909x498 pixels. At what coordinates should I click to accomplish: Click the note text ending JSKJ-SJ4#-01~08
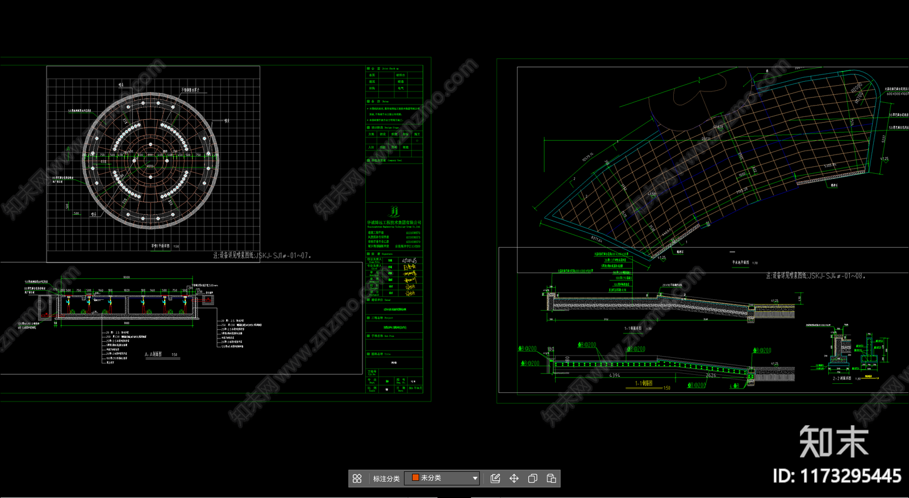[x=815, y=276]
